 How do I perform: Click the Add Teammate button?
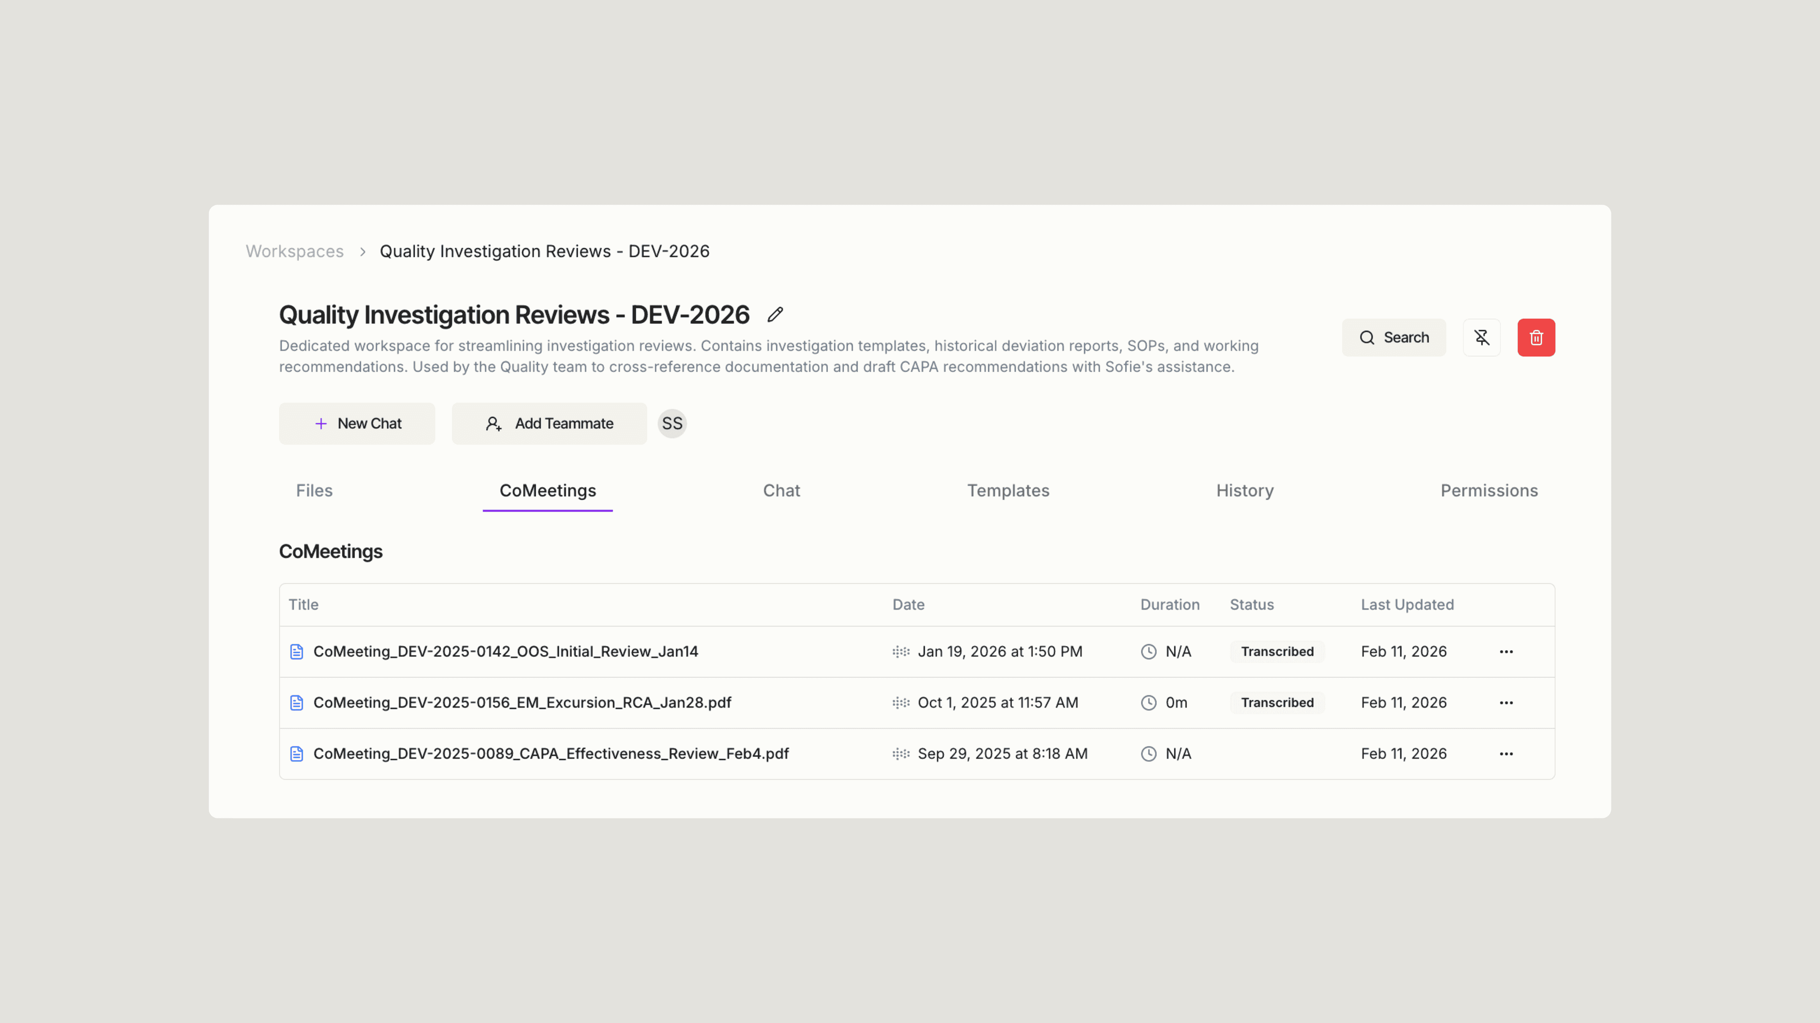(549, 424)
